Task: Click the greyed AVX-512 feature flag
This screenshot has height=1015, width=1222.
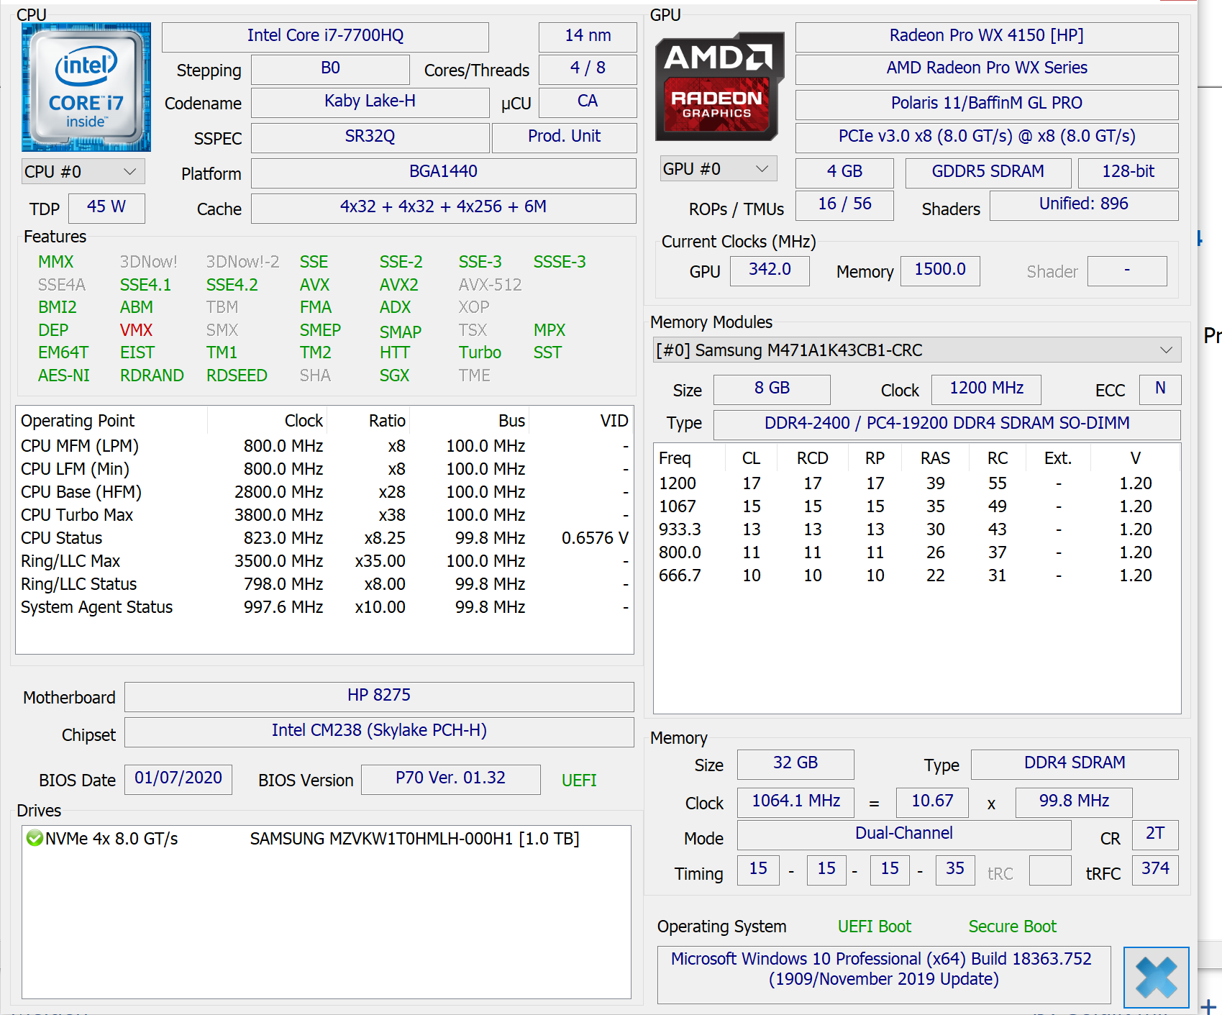Action: click(490, 285)
